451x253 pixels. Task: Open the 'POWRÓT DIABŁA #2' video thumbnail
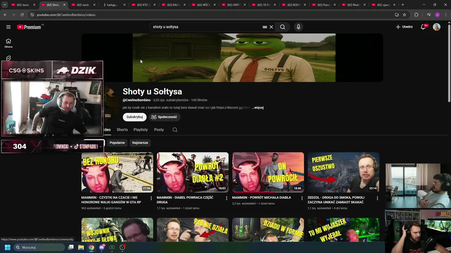pos(193,172)
